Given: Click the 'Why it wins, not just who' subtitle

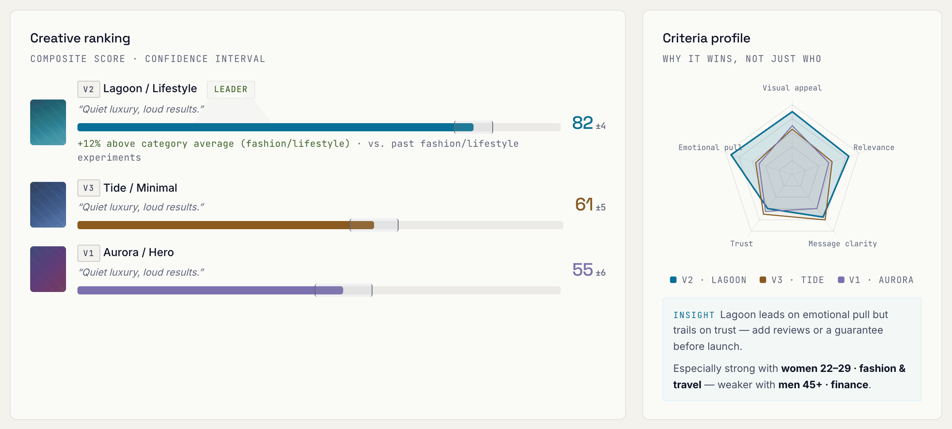Looking at the screenshot, I should click(742, 59).
